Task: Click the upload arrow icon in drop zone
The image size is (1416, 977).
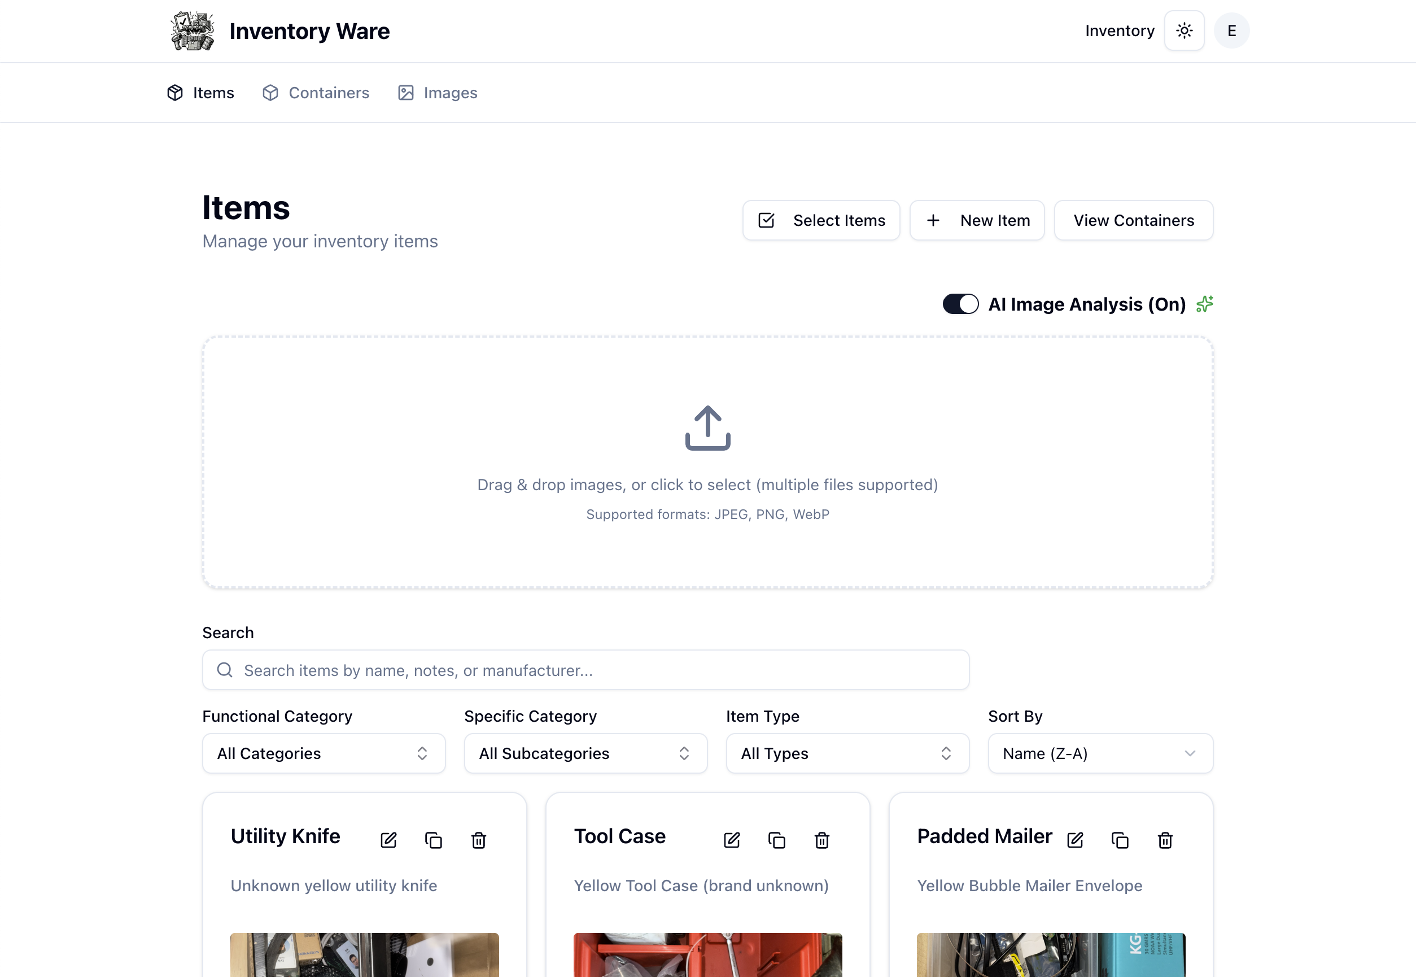Action: [x=707, y=428]
